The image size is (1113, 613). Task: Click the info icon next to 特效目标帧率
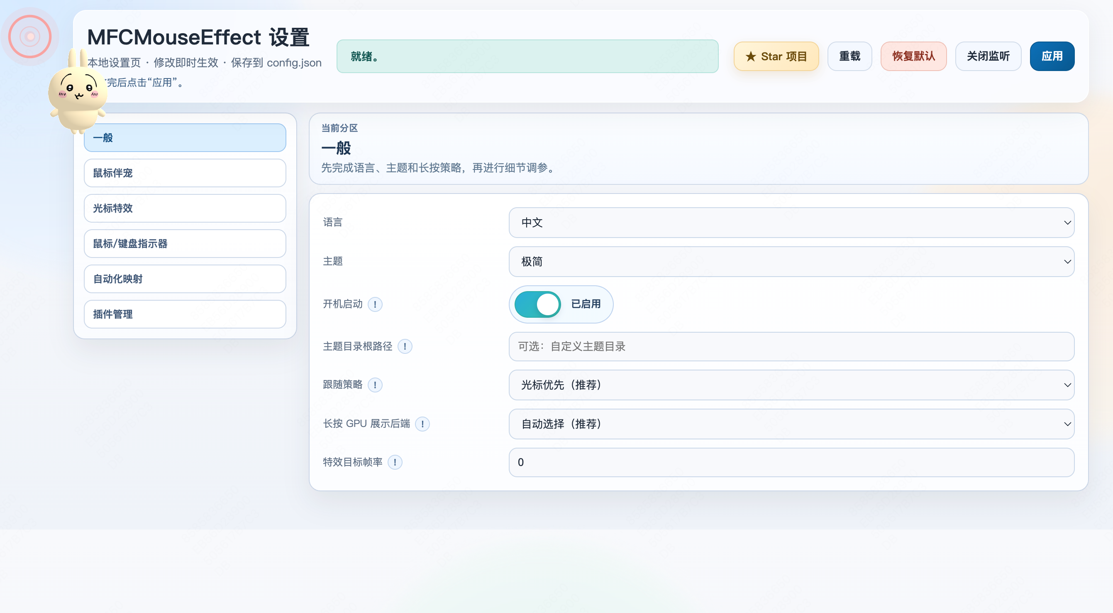click(395, 462)
